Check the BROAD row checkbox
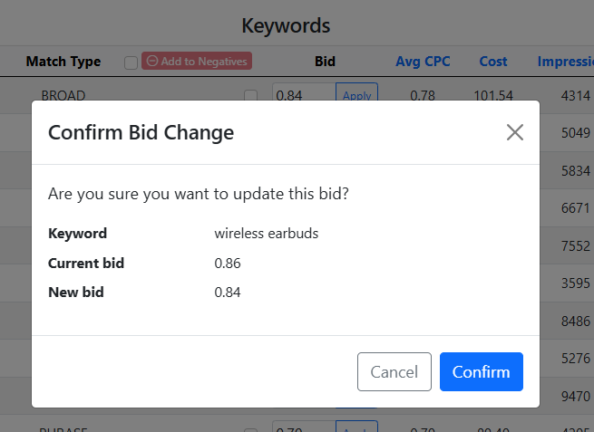Image resolution: width=594 pixels, height=432 pixels. pyautogui.click(x=250, y=95)
